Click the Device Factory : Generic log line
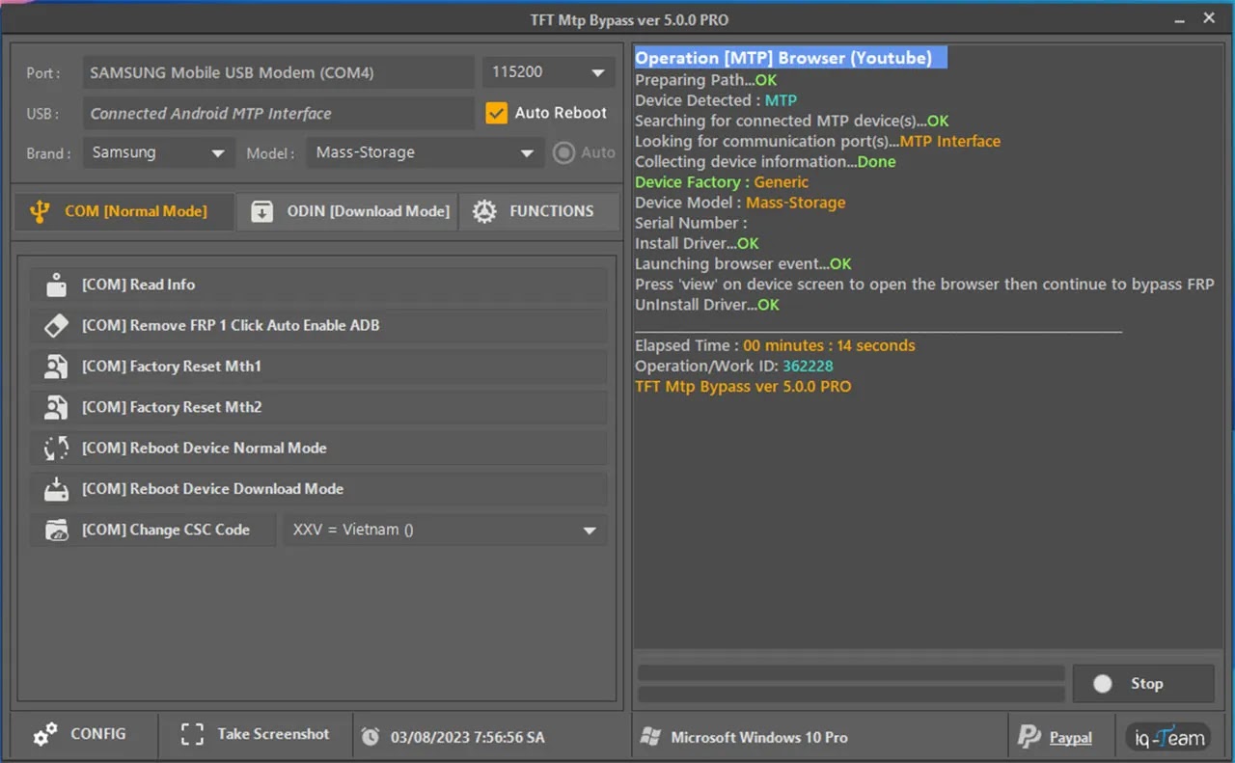 click(x=722, y=182)
